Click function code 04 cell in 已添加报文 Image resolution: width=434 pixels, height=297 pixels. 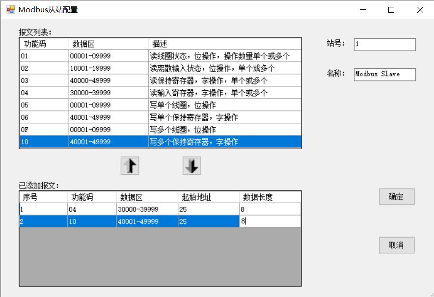92,209
